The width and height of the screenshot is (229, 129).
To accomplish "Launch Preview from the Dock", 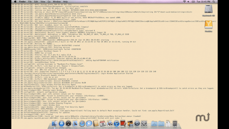I will (x=109, y=123).
